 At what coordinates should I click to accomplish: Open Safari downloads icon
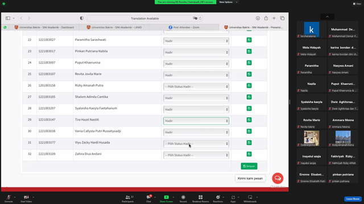pyautogui.click(x=258, y=18)
